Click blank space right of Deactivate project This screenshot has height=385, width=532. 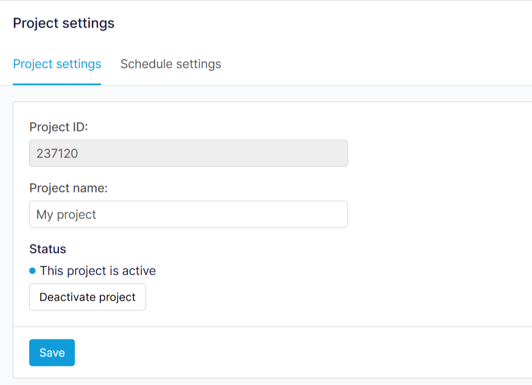pos(319,297)
